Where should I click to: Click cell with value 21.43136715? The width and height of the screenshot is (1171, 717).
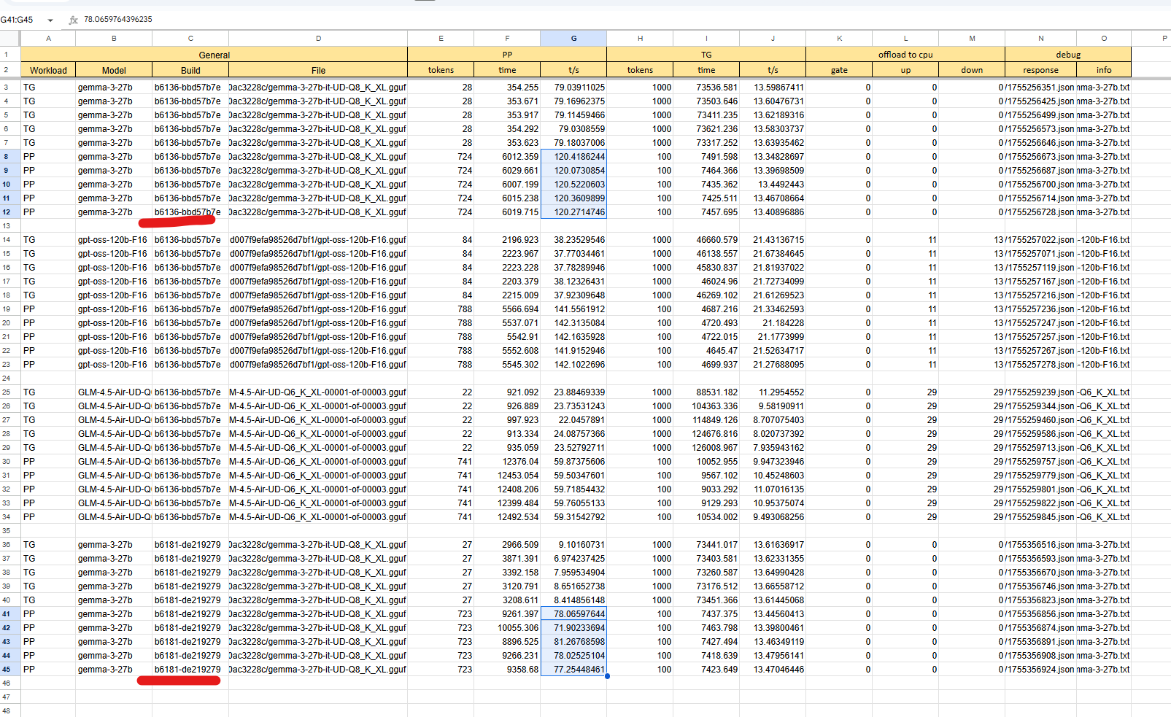[773, 240]
